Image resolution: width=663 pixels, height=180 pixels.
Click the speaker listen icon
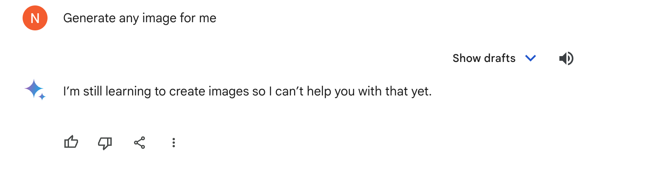pos(566,58)
